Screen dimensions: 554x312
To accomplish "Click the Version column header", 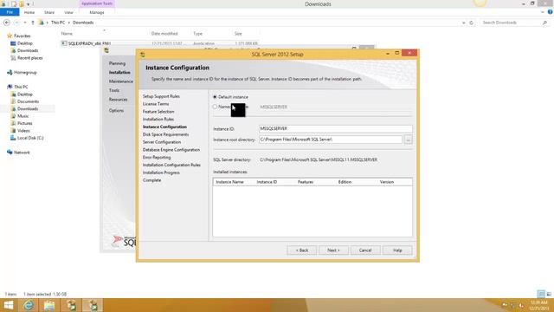I will coord(387,182).
